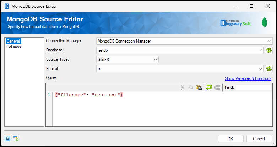This screenshot has height=147, width=277.
Task: Click inside the Find input field
Action: point(254,87)
